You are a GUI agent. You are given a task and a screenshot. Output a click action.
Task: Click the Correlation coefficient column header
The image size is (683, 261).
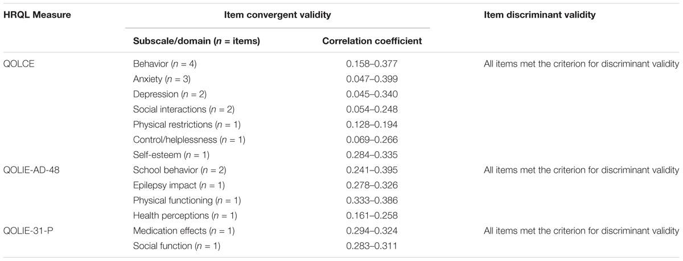pos(372,42)
